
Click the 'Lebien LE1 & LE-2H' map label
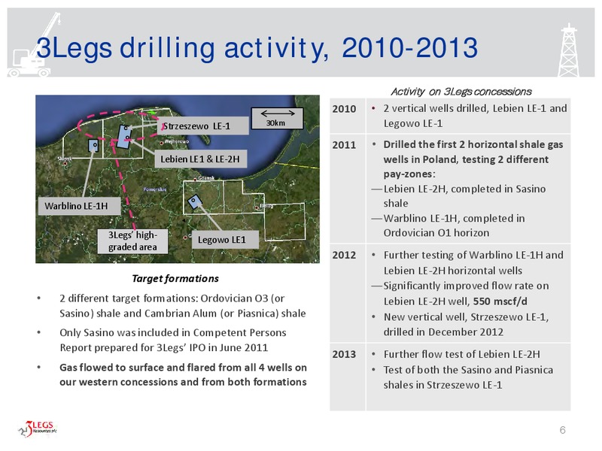coord(200,159)
